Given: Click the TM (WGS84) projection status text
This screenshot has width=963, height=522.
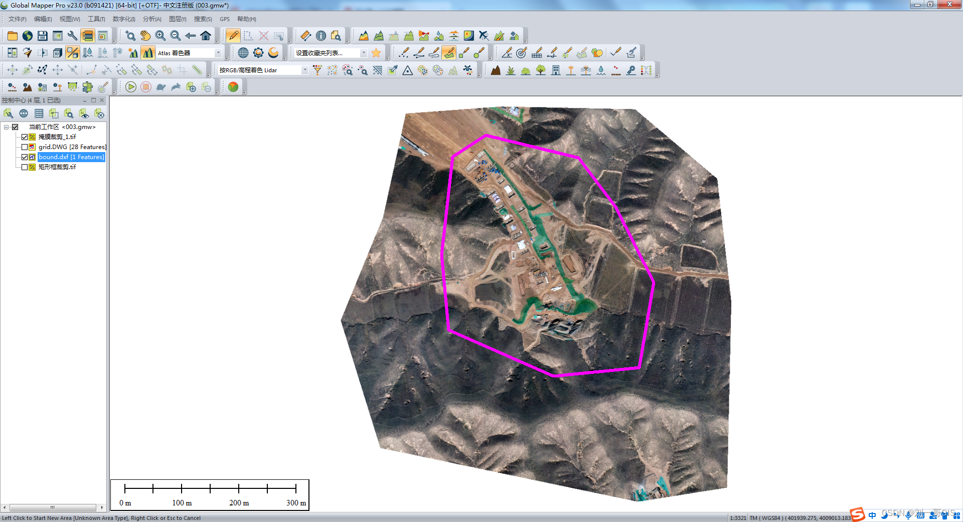Looking at the screenshot, I should pos(766,518).
